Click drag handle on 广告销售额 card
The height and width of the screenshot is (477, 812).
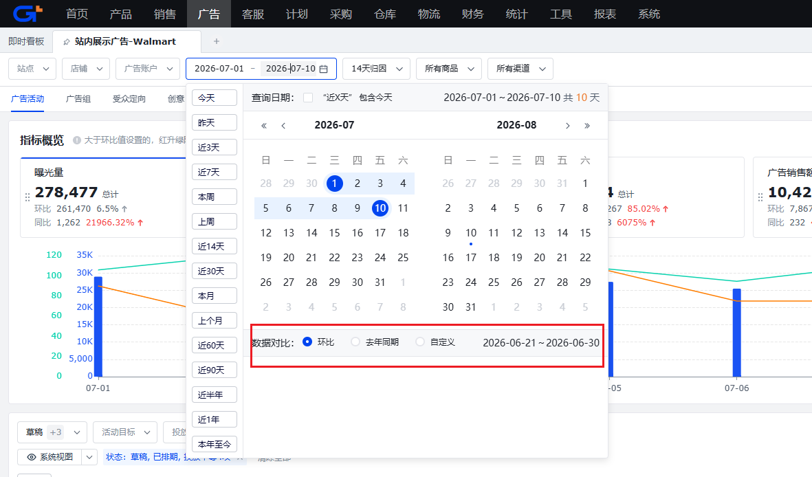pos(760,197)
